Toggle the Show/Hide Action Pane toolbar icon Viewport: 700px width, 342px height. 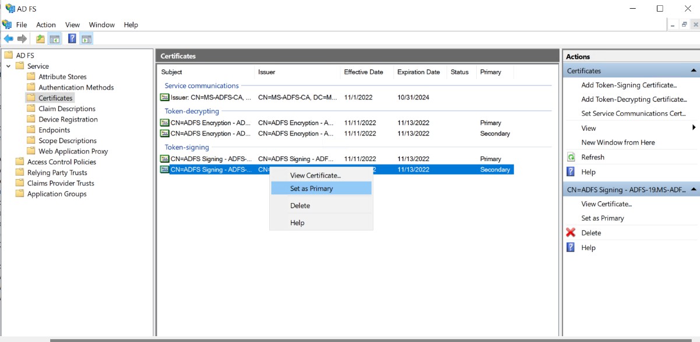tap(86, 39)
